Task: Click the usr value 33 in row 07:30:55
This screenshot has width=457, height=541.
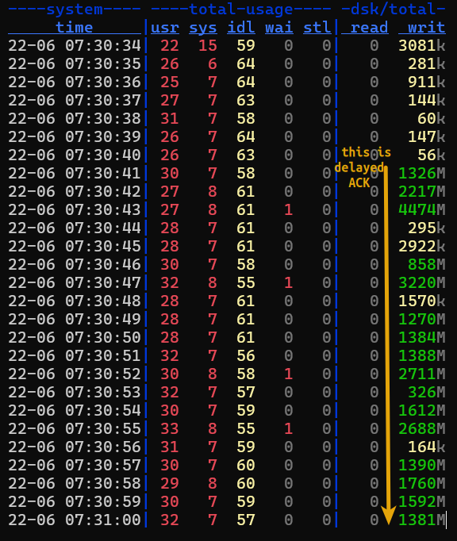Action: click(x=170, y=429)
